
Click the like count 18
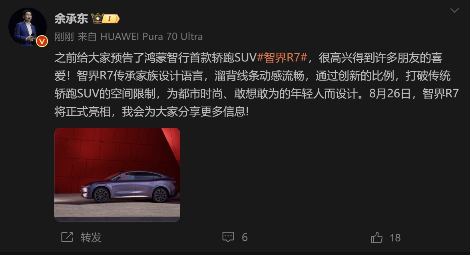pos(395,238)
